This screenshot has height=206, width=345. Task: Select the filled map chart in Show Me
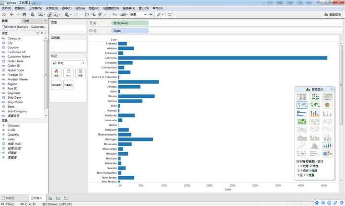[x=315, y=105]
